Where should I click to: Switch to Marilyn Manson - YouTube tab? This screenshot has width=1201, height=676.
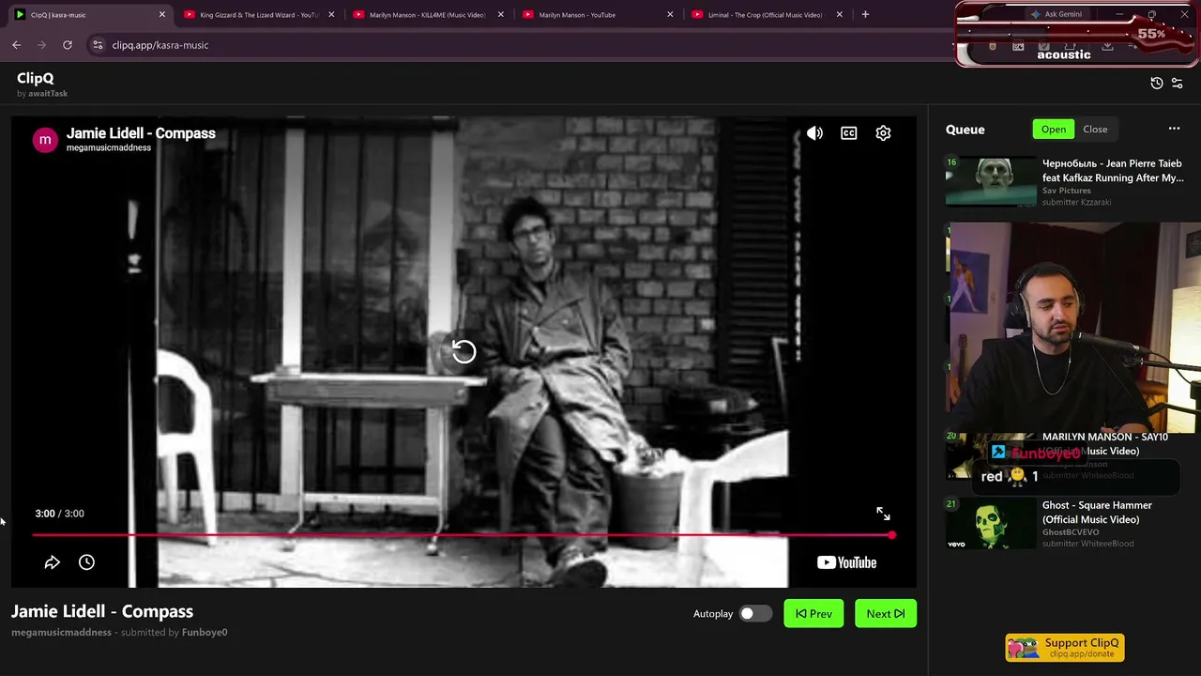click(596, 15)
